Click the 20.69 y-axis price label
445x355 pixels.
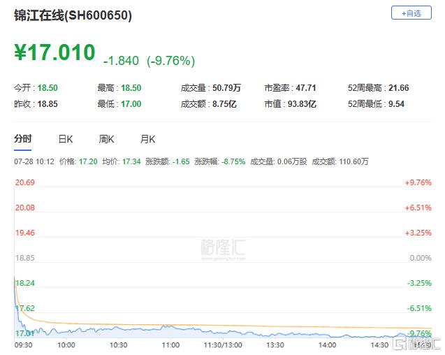click(25, 182)
